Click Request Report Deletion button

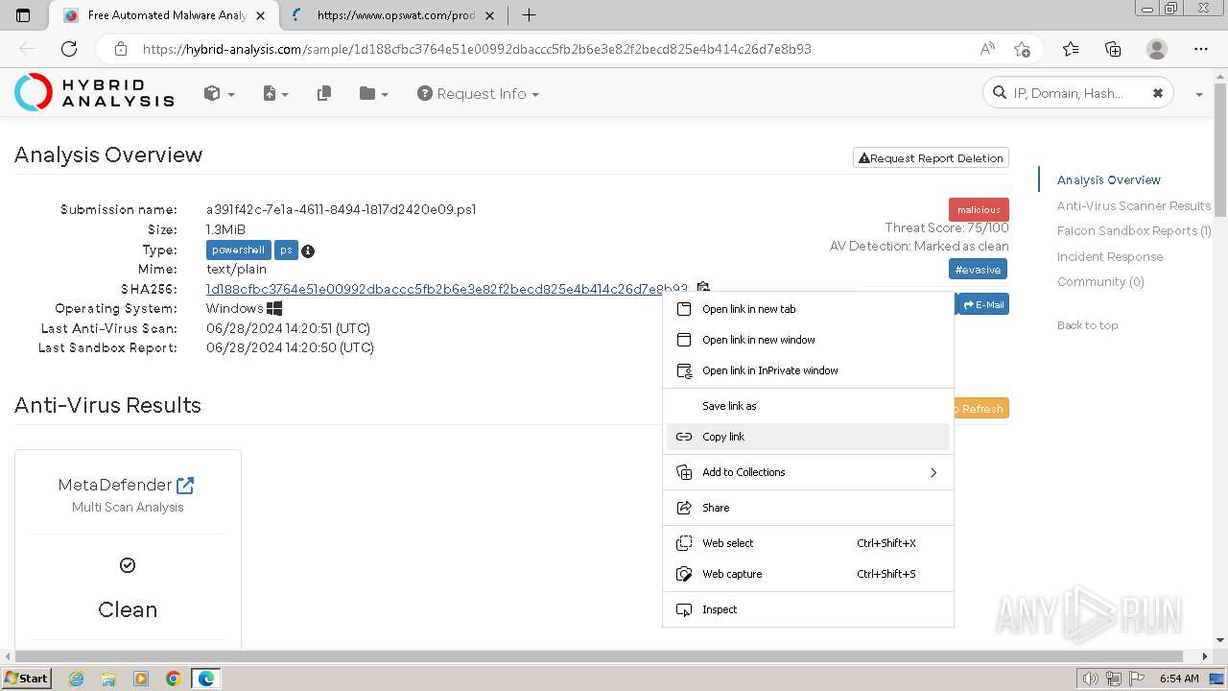[x=931, y=158]
